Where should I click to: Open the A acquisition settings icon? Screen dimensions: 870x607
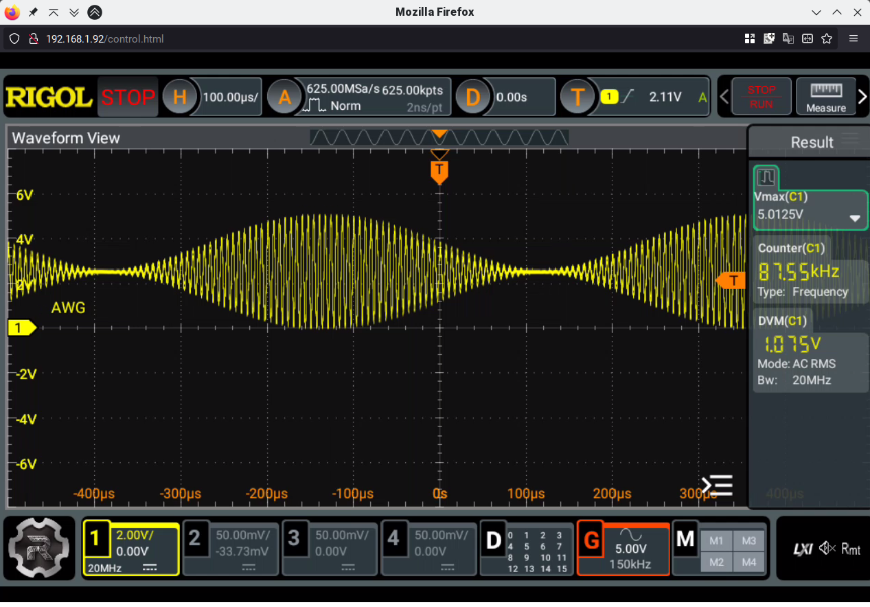[284, 97]
